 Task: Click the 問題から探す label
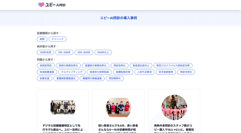pyautogui.click(x=46, y=59)
